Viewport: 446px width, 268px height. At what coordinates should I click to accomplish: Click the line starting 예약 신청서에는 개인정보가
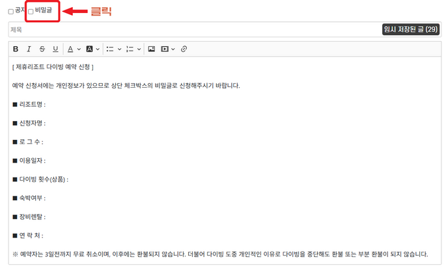[126, 86]
